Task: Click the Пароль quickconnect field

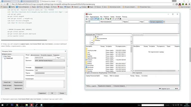Action: [x=134, y=22]
